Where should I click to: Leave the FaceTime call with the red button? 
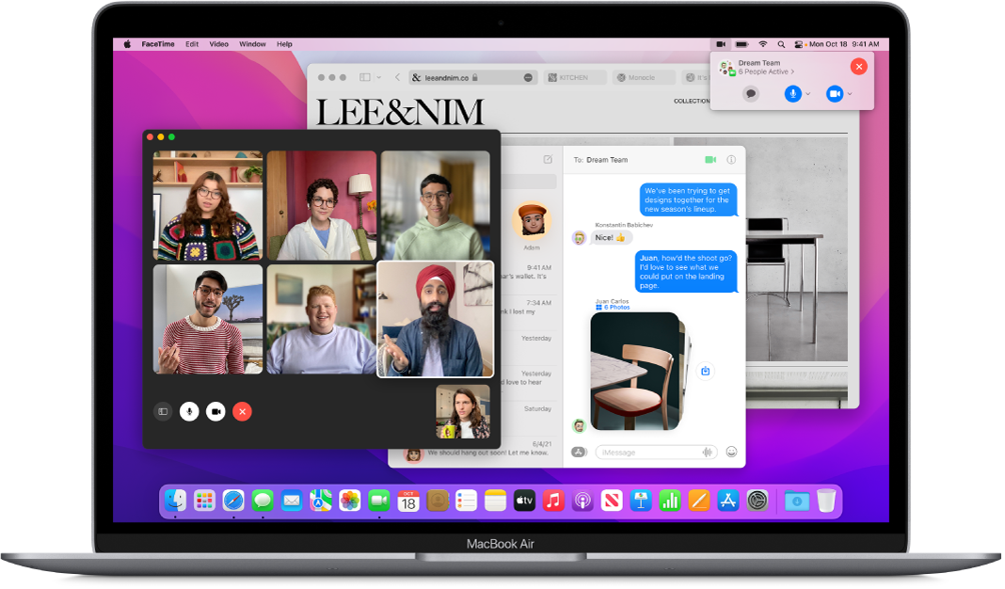pyautogui.click(x=243, y=411)
